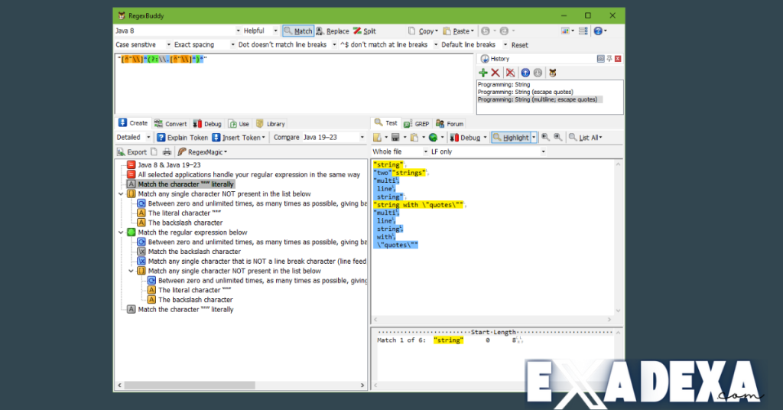Screen dimensions: 783x410
Task: Open the Paste menu button
Action: point(459,31)
